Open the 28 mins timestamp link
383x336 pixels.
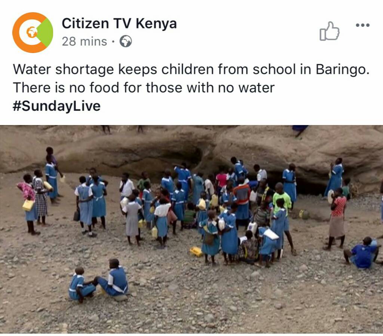(x=84, y=41)
